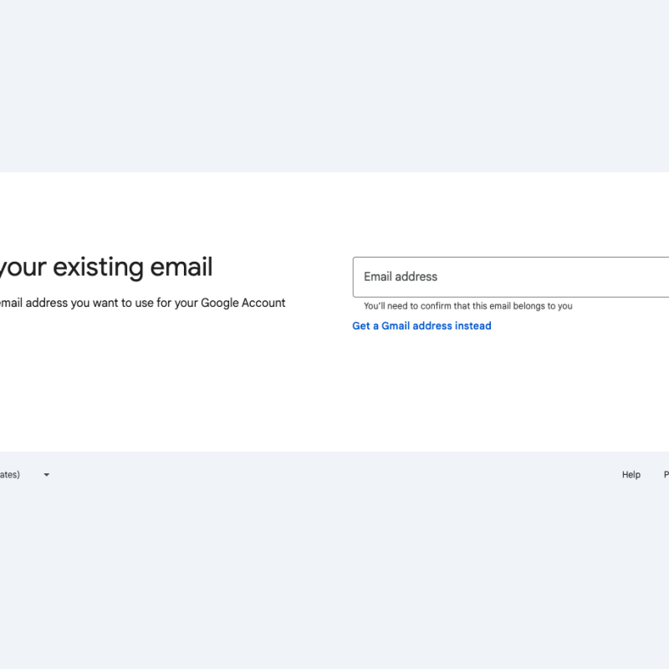Image resolution: width=669 pixels, height=669 pixels.
Task: Click the partially visible Privacy footer link
Action: [666, 475]
